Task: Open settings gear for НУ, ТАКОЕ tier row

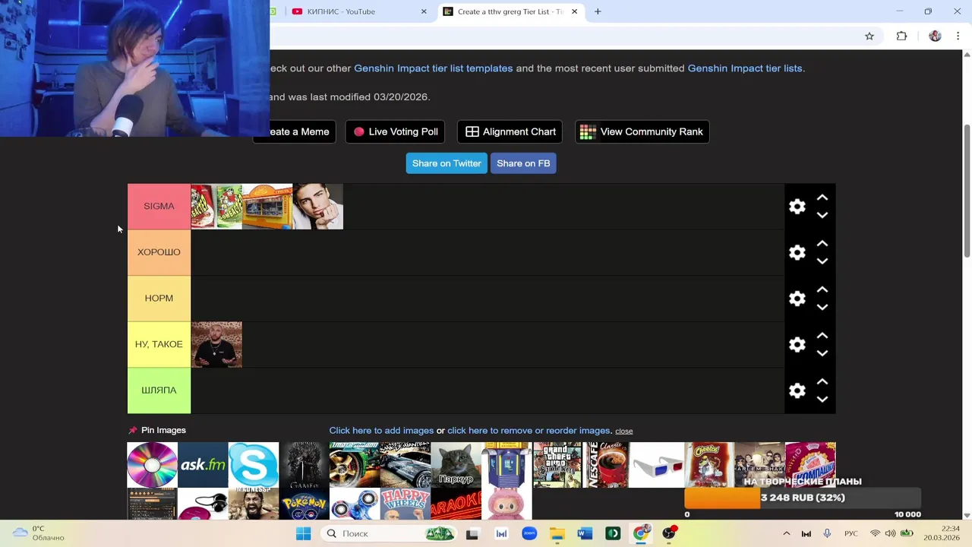Action: point(797,345)
